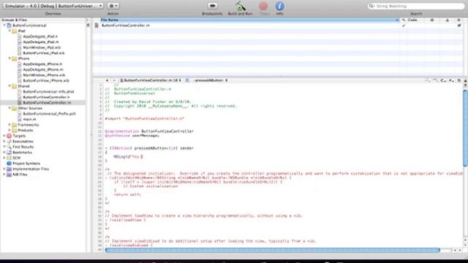Screen dimensions: 468x263
Task: Open the ButtonFunViewController.m file history popup
Action: pos(151,80)
